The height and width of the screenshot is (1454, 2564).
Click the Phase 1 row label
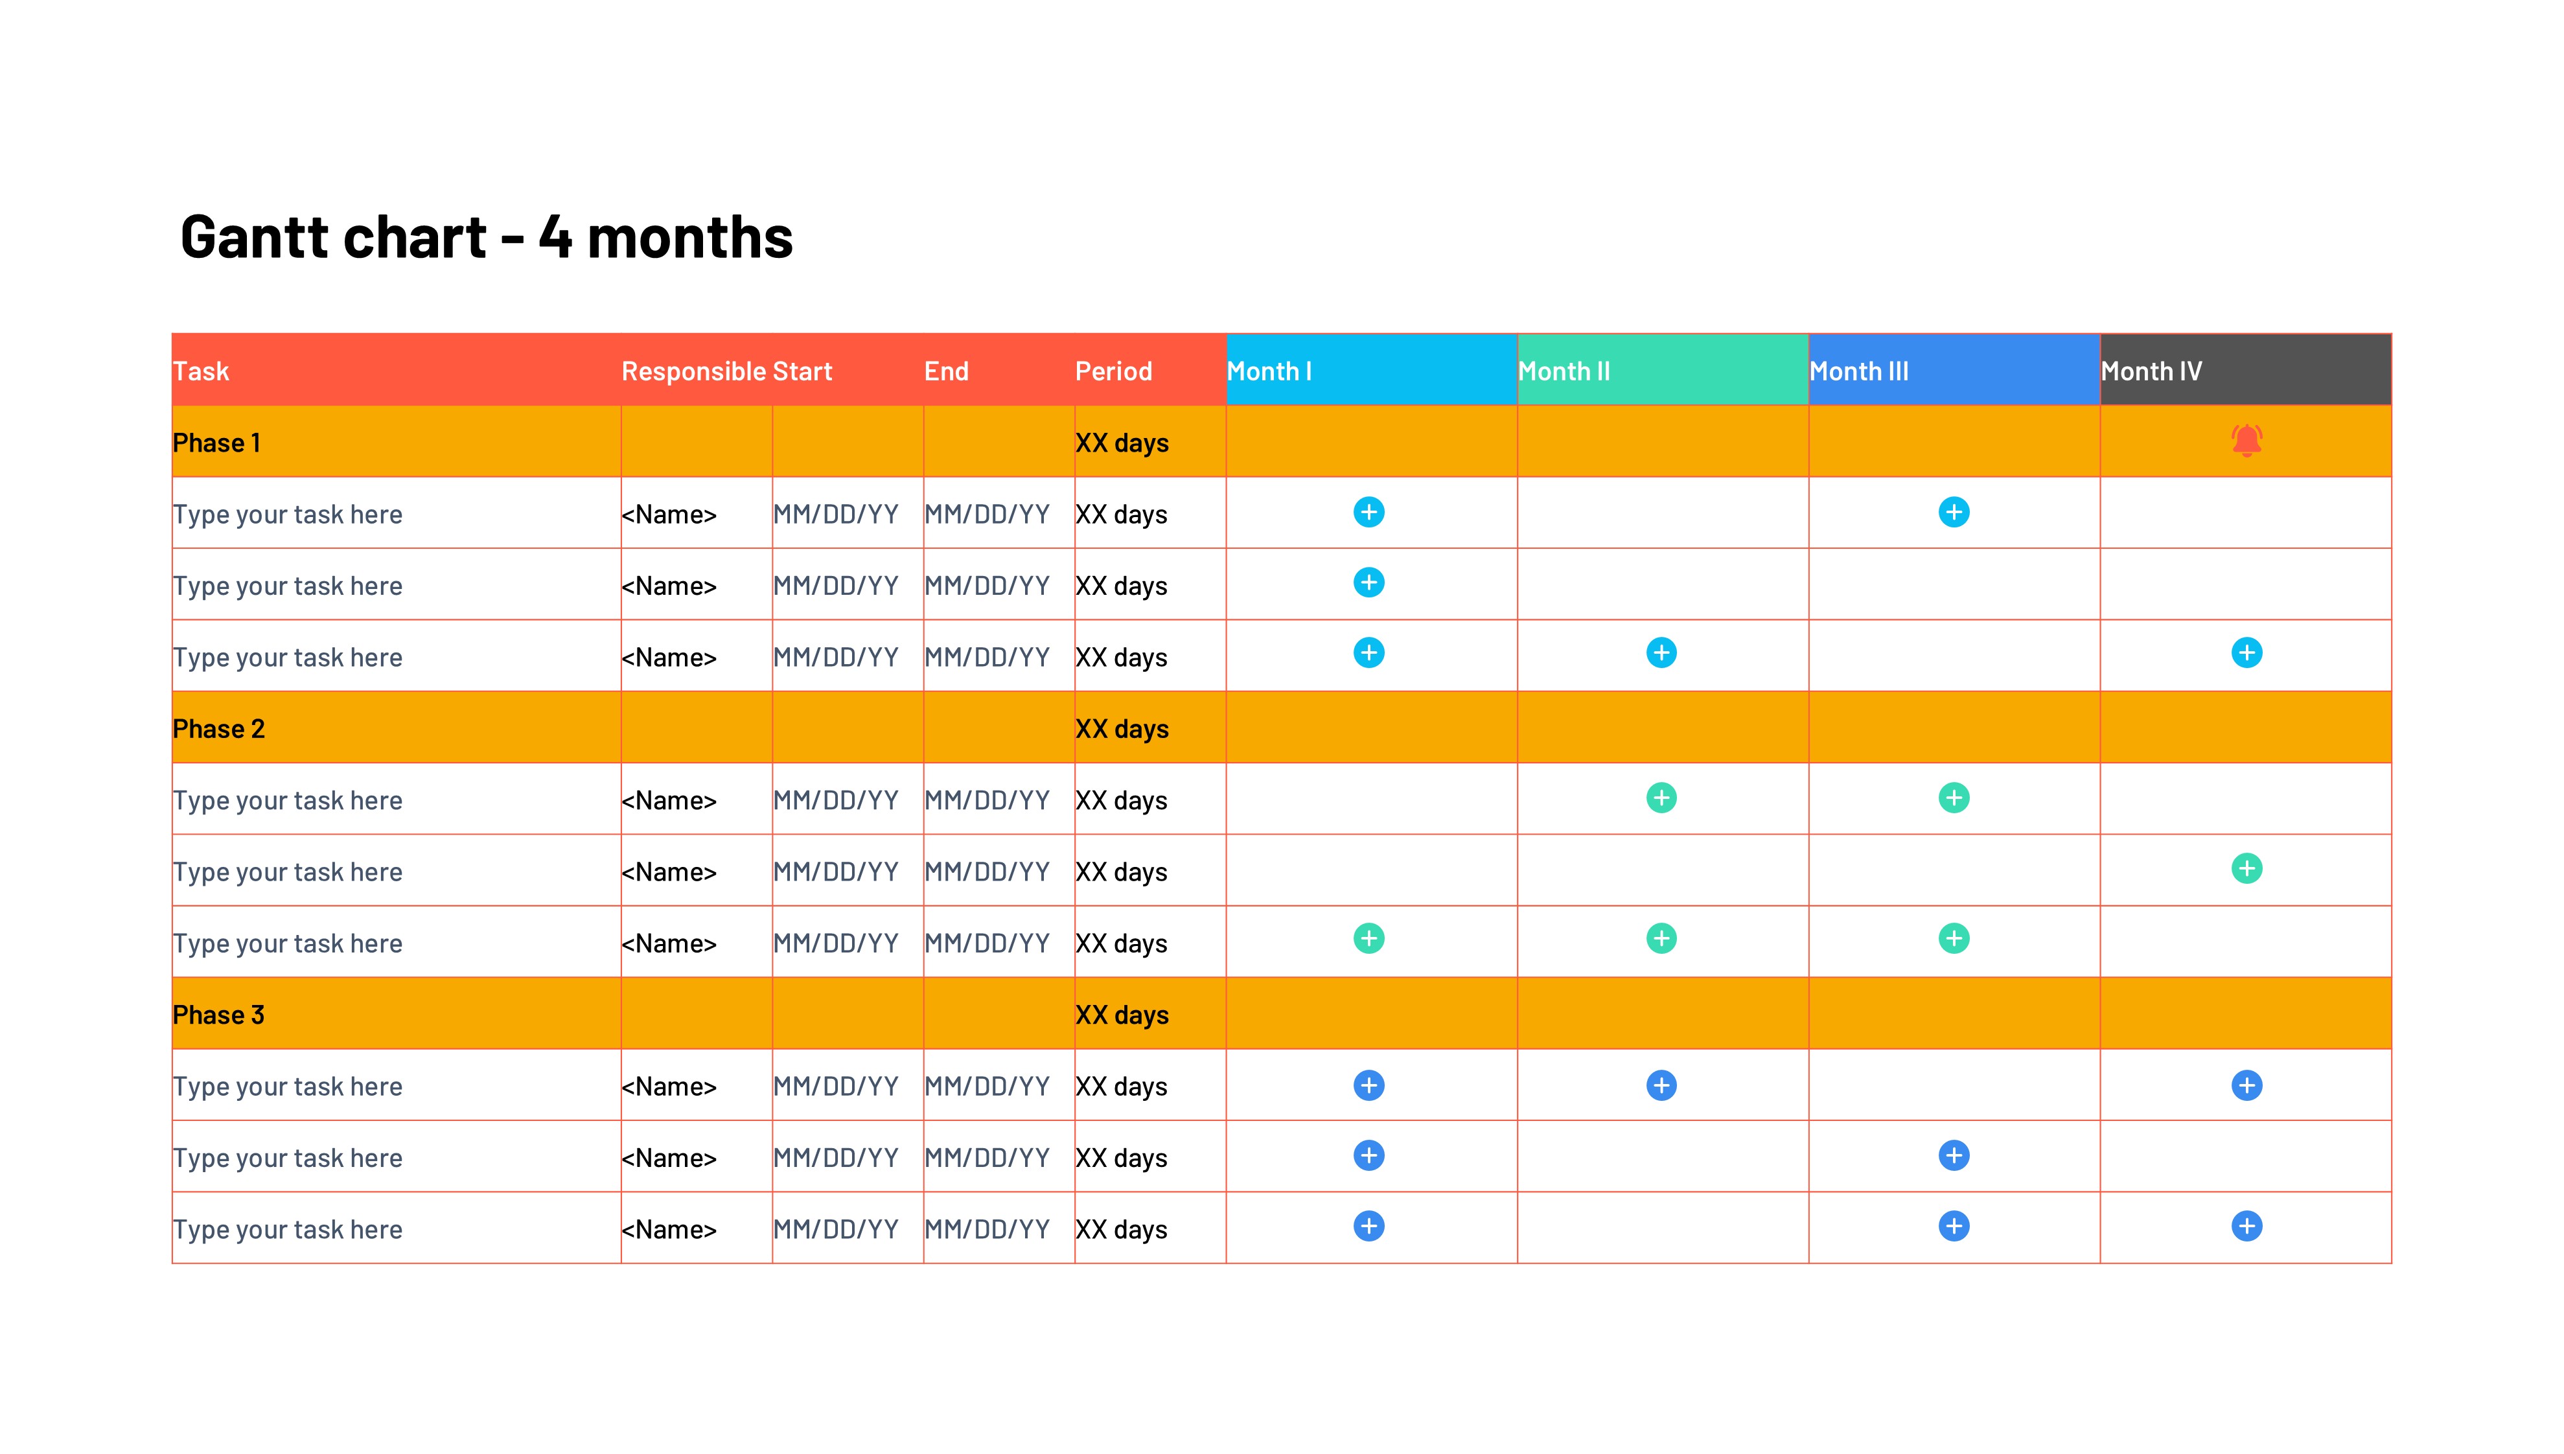coord(216,443)
